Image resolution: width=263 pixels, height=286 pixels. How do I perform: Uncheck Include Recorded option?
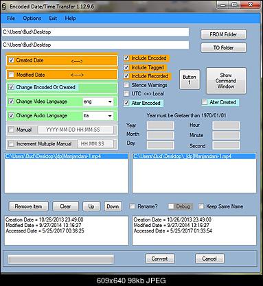(x=126, y=76)
